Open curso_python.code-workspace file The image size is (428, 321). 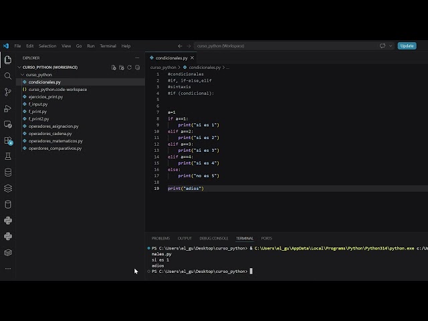click(x=80, y=90)
